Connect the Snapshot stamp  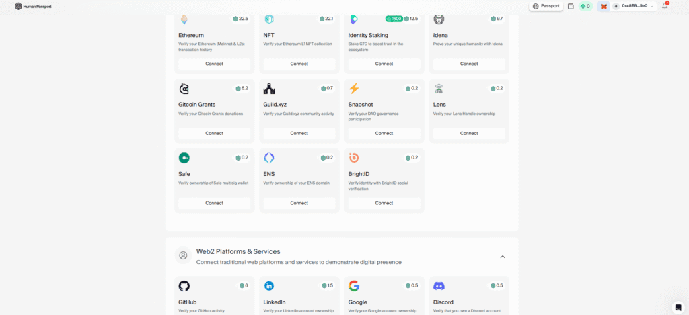pos(384,134)
